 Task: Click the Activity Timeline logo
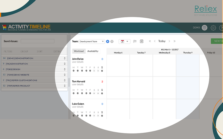click(x=26, y=28)
